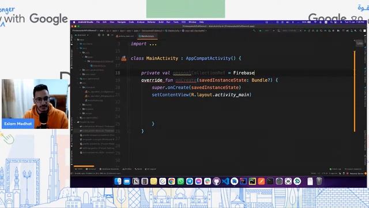This screenshot has width=369, height=208.
Task: Open Notion from the Dock
Action: click(x=136, y=181)
